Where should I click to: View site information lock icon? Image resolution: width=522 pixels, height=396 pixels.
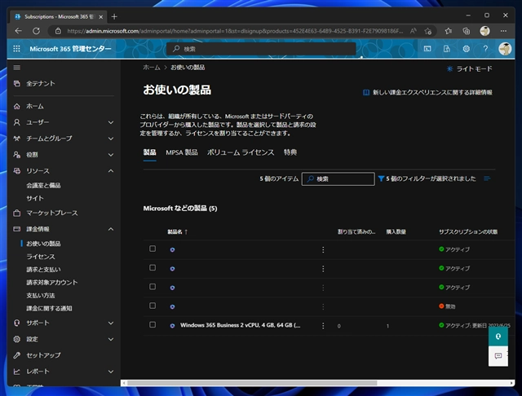[x=58, y=31]
